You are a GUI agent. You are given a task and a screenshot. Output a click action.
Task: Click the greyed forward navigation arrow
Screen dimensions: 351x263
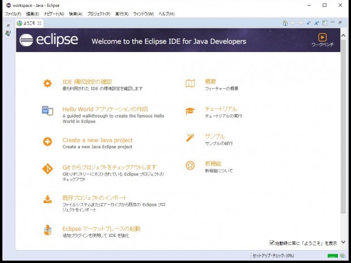click(x=301, y=23)
